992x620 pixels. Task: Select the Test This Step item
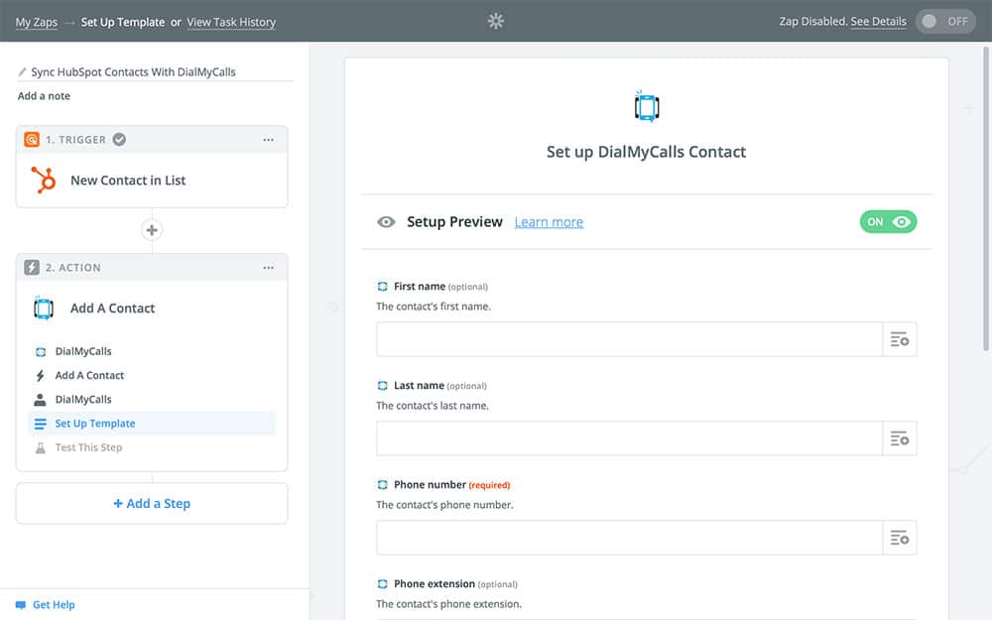point(88,447)
